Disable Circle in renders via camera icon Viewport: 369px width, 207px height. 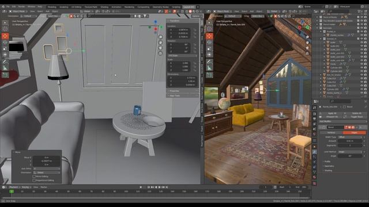[x=365, y=64]
